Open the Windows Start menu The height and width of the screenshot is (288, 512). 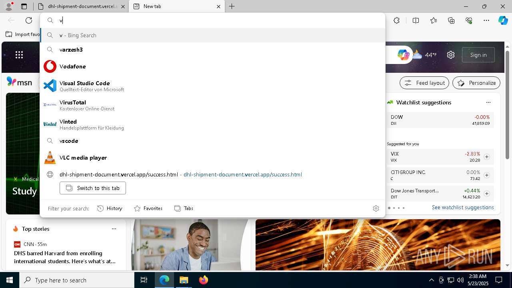tap(10, 280)
